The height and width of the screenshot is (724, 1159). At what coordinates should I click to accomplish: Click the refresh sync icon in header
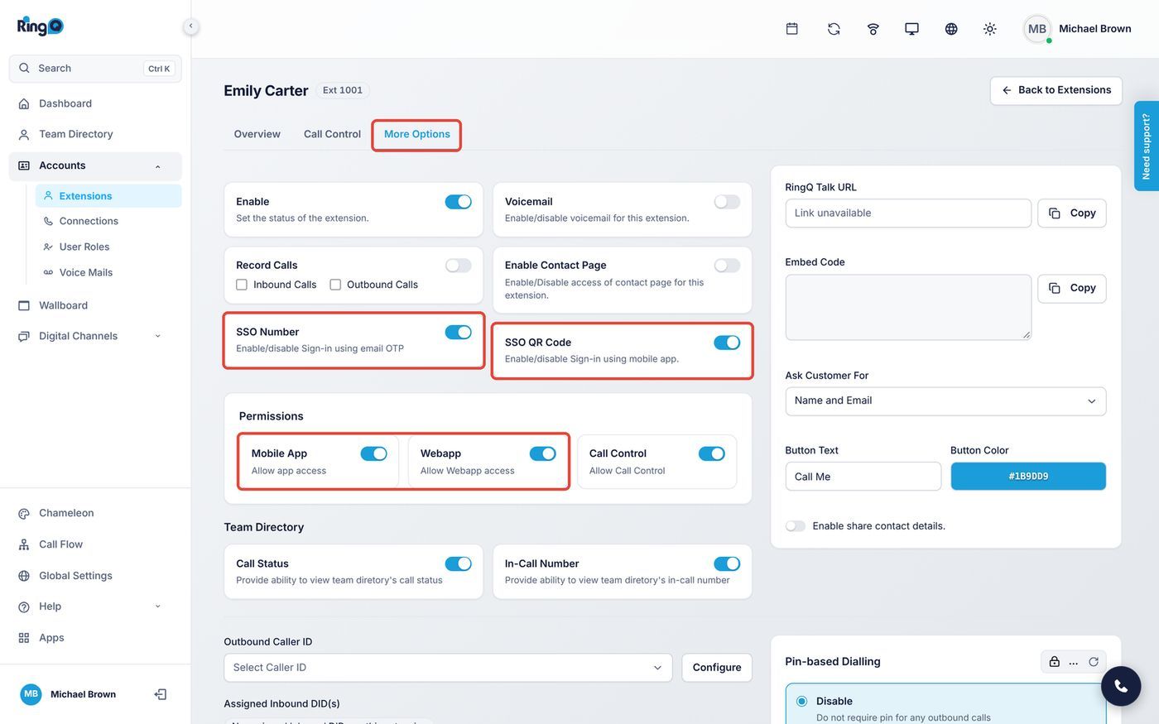(834, 29)
